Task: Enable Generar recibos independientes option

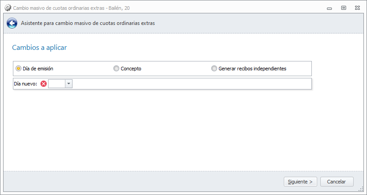Action: click(214, 69)
